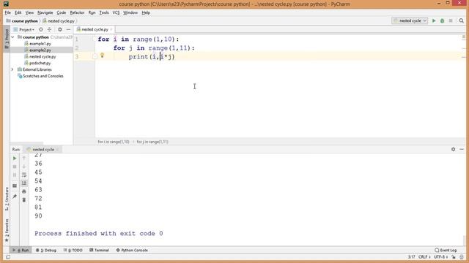Select podschet.py in the project tree
The image size is (469, 263).
[x=40, y=63]
